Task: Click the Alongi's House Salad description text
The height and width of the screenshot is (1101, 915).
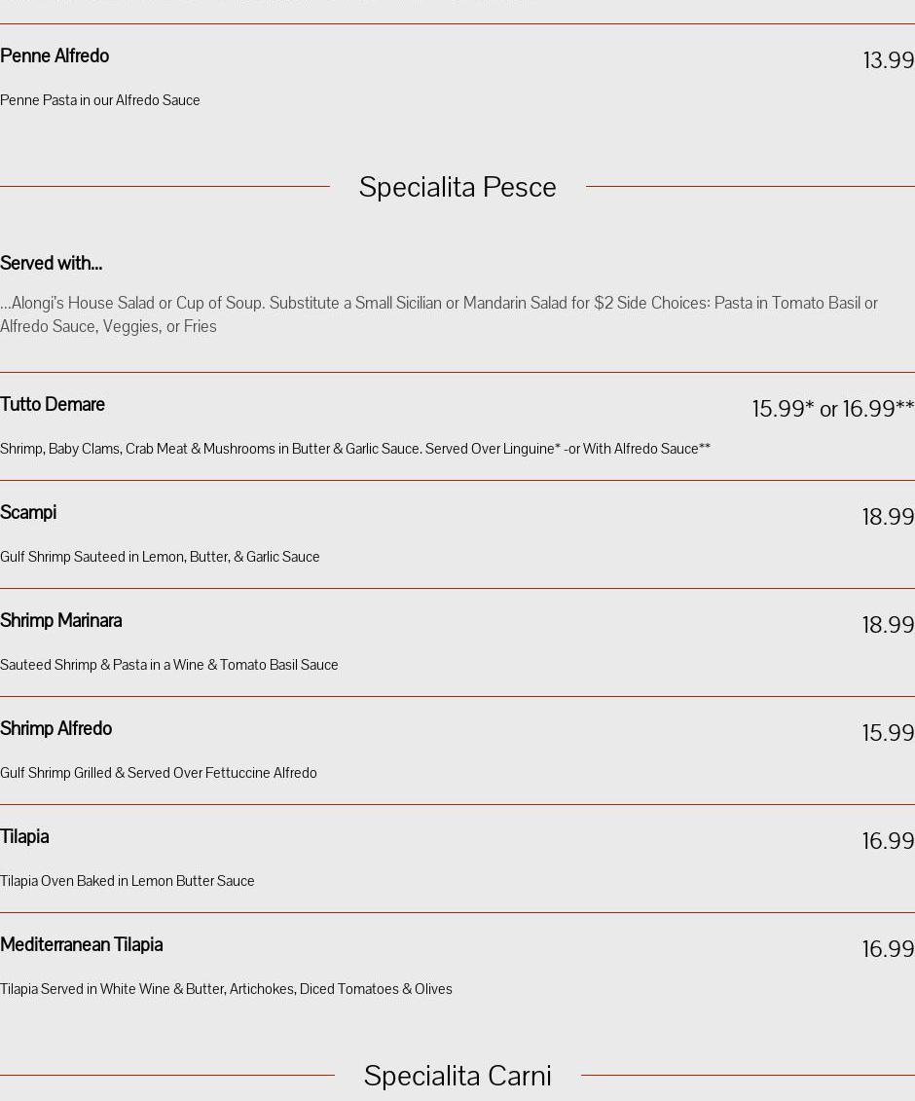Action: tap(438, 314)
